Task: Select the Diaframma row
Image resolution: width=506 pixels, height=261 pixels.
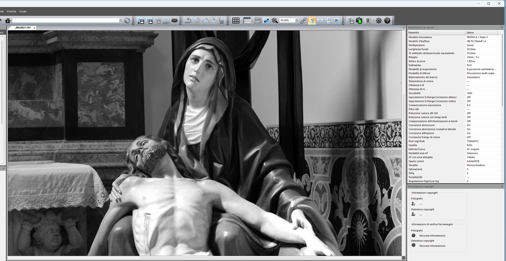Action: [x=454, y=65]
